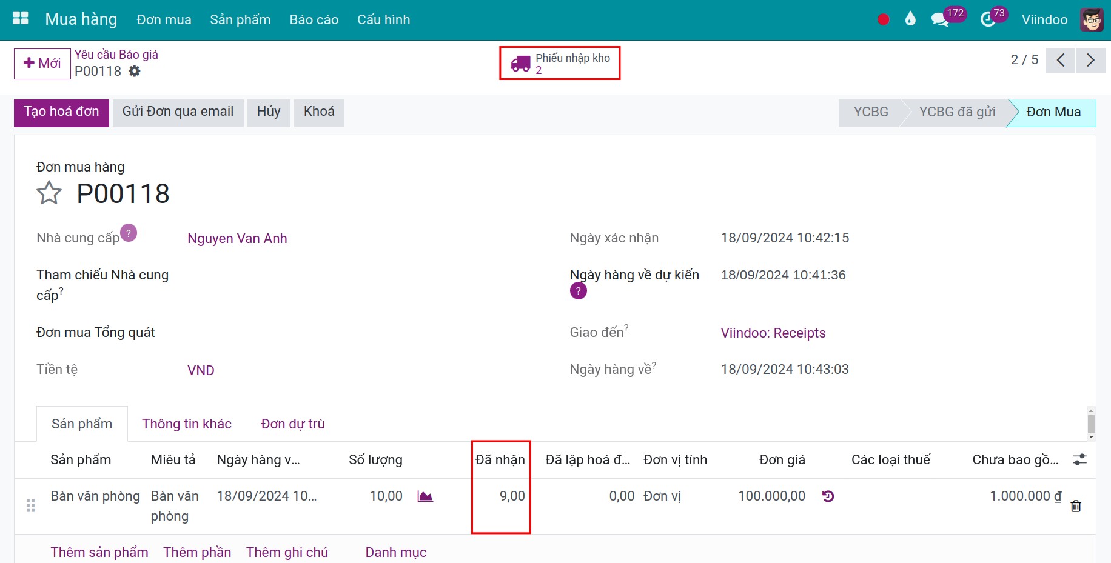Open the gear actions menu beside P00118
Image resolution: width=1111 pixels, height=563 pixels.
coord(135,72)
